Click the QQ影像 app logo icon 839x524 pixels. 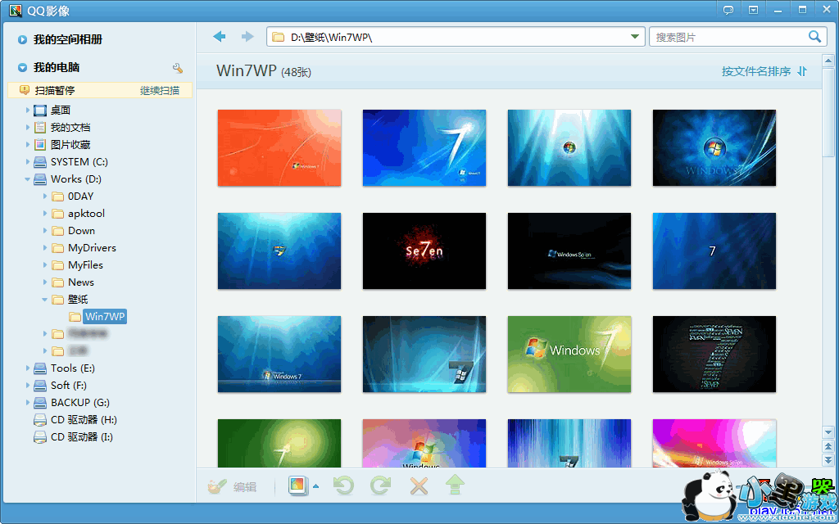(x=16, y=10)
